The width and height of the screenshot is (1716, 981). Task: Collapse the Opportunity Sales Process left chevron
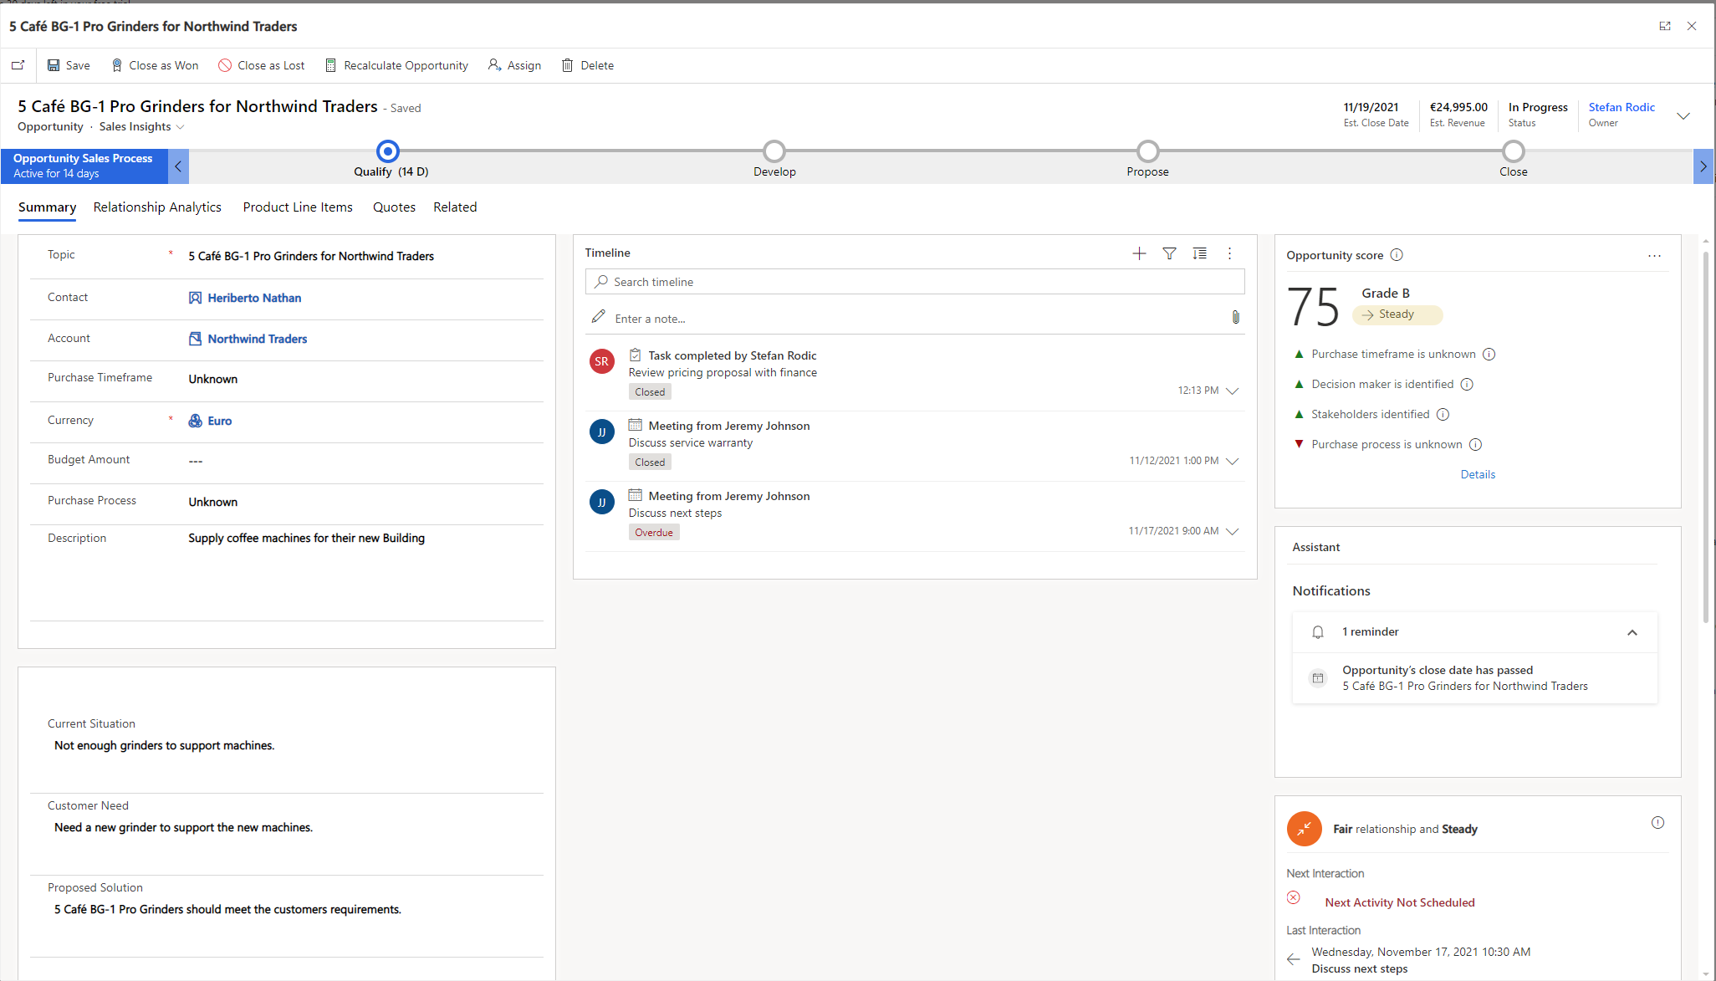[178, 166]
